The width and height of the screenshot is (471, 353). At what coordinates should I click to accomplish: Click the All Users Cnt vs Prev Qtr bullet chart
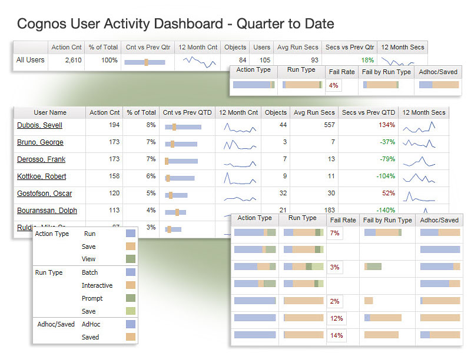pos(145,62)
